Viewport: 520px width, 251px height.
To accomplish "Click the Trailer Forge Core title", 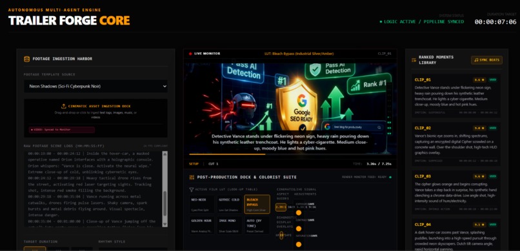I will pos(69,21).
